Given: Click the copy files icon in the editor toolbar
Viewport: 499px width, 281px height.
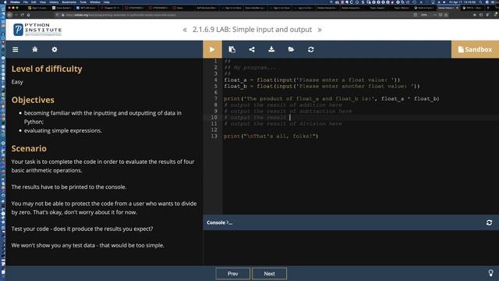Looking at the screenshot, I should pyautogui.click(x=232, y=49).
